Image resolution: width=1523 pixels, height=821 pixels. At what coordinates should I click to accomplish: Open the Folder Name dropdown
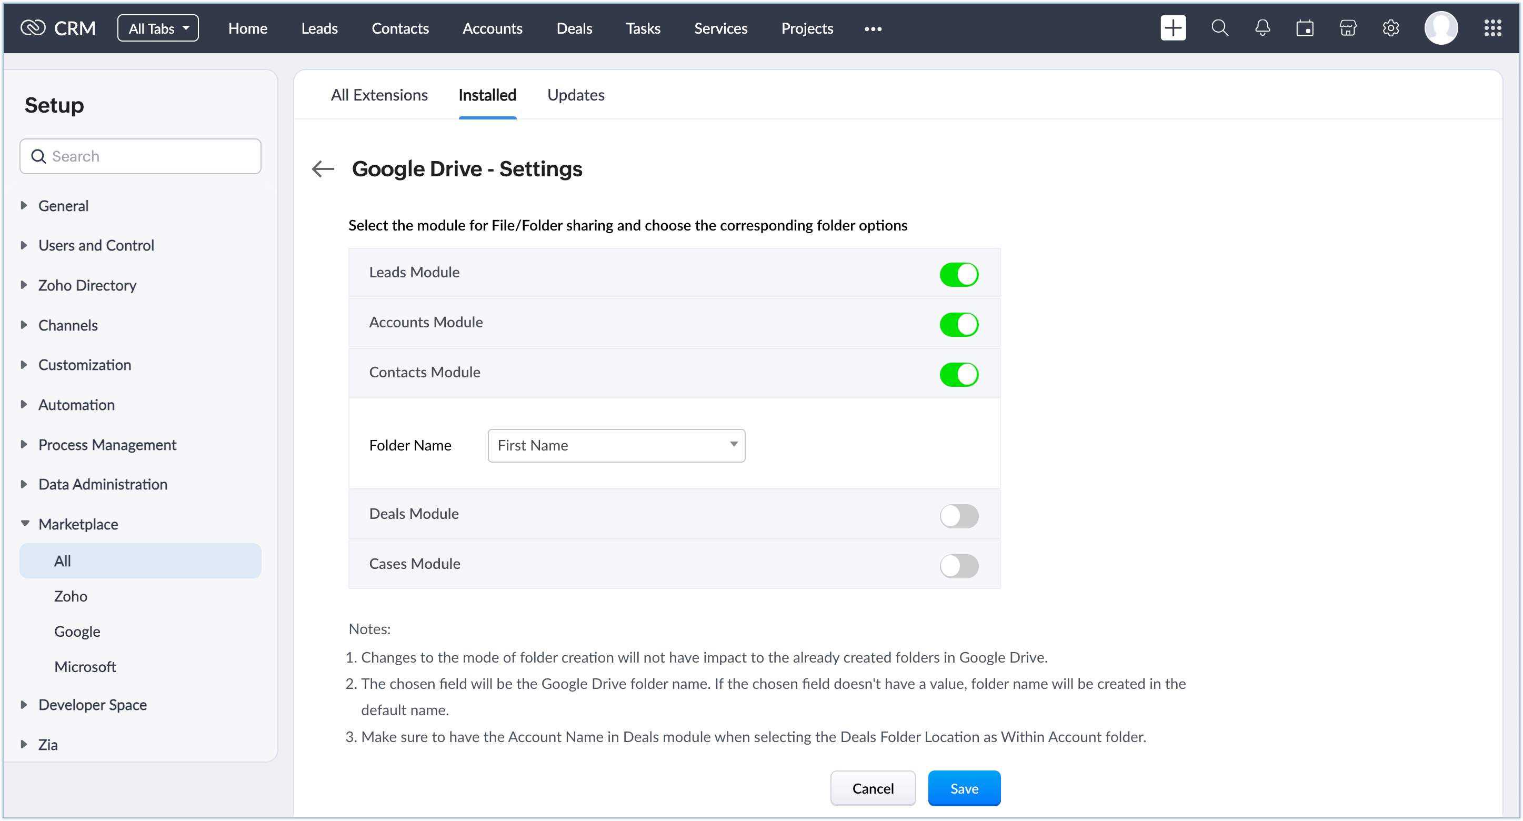point(616,445)
